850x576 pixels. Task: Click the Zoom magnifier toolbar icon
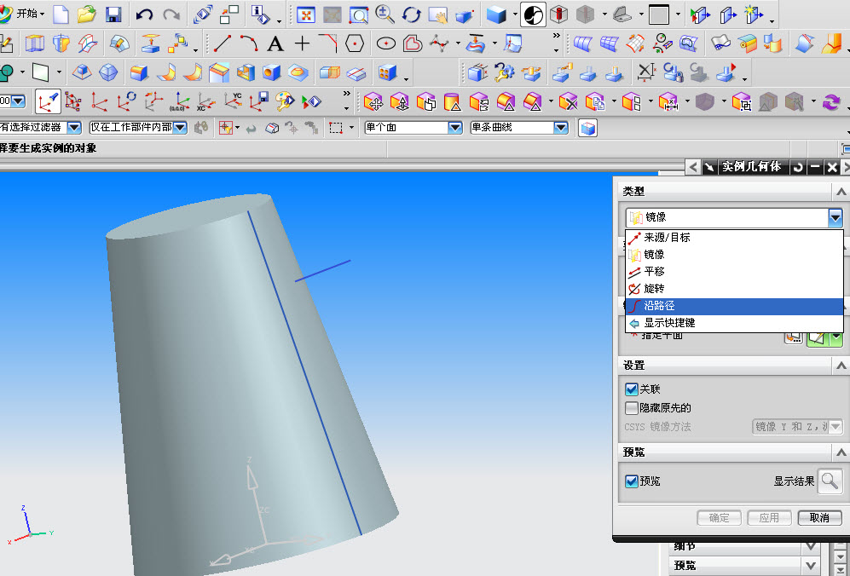click(385, 14)
